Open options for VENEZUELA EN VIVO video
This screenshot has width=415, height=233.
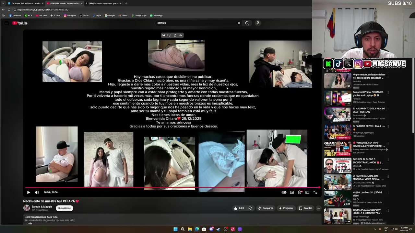point(388,143)
